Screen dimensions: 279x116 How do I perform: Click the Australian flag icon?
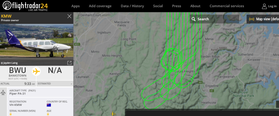pyautogui.click(x=49, y=105)
